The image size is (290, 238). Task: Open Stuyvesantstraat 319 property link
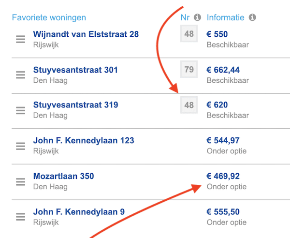tap(76, 105)
